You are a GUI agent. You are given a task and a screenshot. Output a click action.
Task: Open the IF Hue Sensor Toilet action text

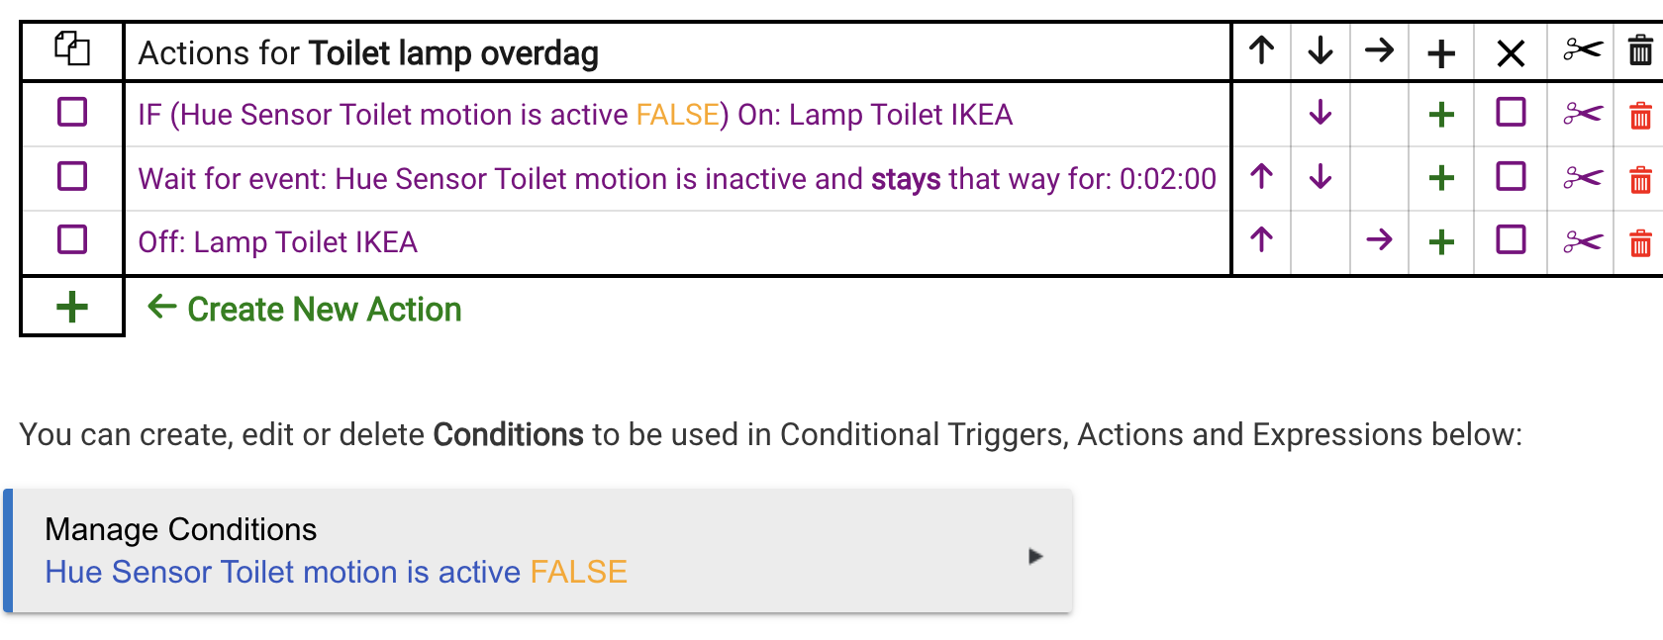click(575, 115)
